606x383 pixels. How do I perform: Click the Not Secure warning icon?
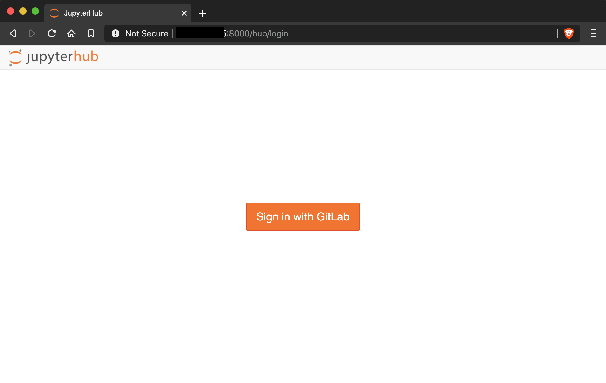[x=116, y=33]
